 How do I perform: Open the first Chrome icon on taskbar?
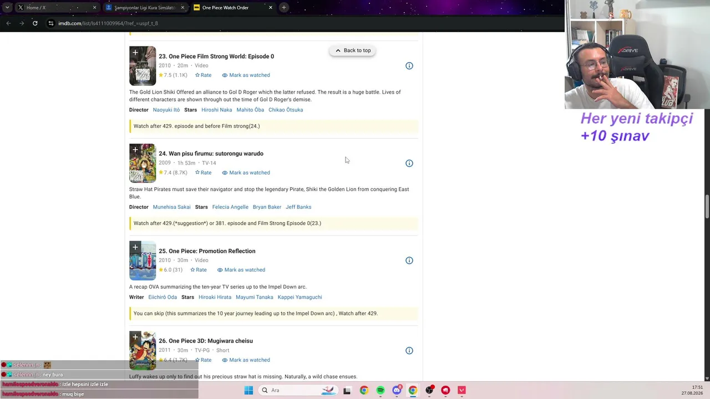[x=364, y=390]
